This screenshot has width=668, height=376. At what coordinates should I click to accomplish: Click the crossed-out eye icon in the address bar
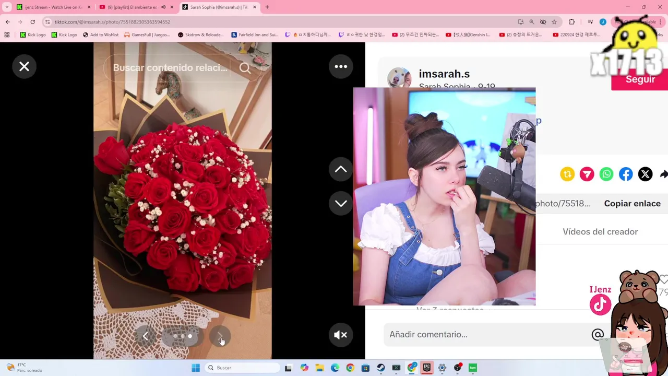click(x=543, y=22)
